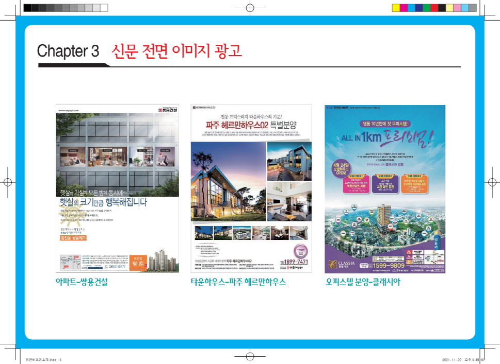
Task: Select the green swatch in the color bar
Action: click(x=427, y=8)
